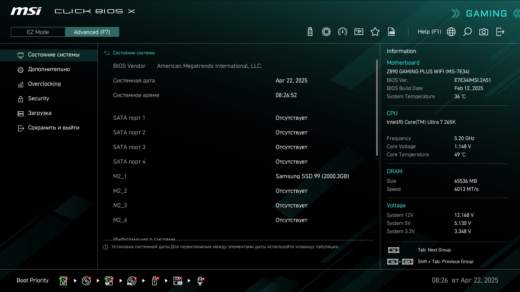This screenshot has width=520, height=292.
Task: Switch to EZ Mode
Action: pyautogui.click(x=38, y=32)
